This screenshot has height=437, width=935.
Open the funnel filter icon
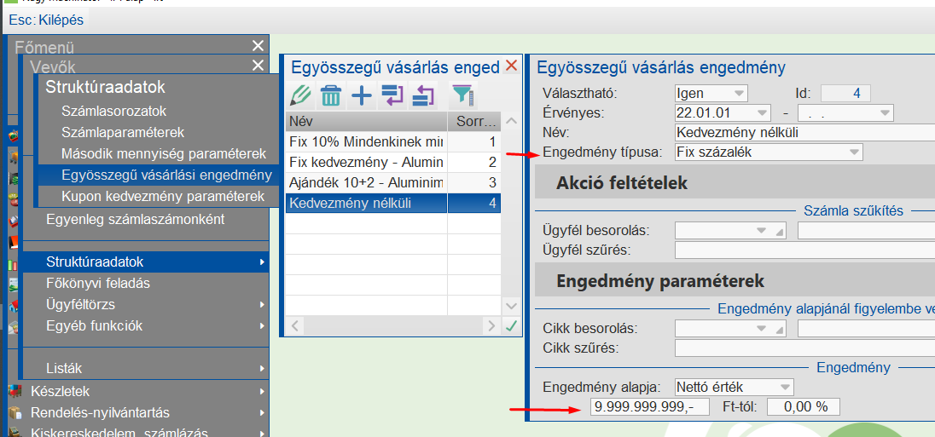462,95
